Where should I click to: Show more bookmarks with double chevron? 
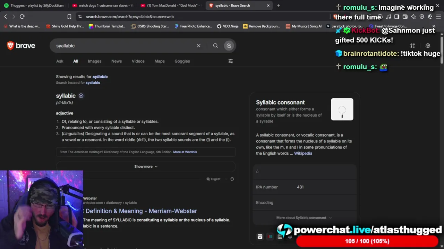pos(434,26)
